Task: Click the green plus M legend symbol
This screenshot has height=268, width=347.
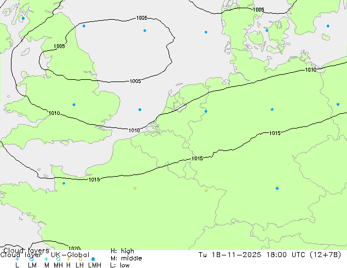Action: pyautogui.click(x=46, y=259)
